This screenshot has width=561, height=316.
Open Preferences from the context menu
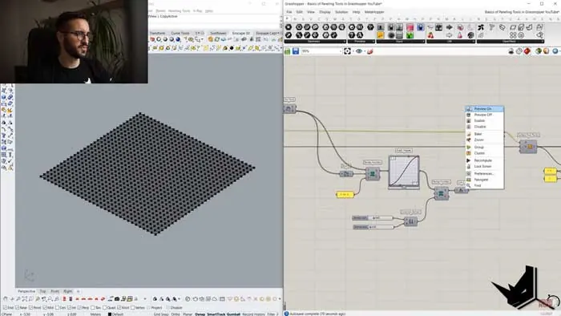[x=484, y=173]
